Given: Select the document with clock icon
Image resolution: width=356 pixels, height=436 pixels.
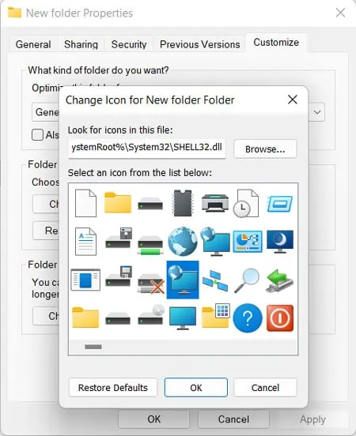Looking at the screenshot, I should (246, 203).
